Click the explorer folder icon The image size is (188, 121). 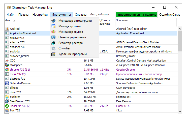(7, 97)
